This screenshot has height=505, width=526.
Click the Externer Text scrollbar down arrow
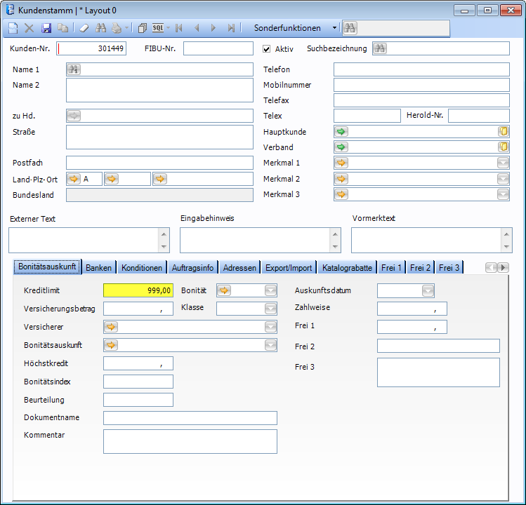(x=164, y=247)
